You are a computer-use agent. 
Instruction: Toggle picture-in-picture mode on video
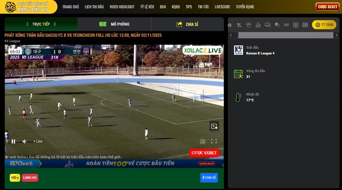pyautogui.click(x=214, y=126)
